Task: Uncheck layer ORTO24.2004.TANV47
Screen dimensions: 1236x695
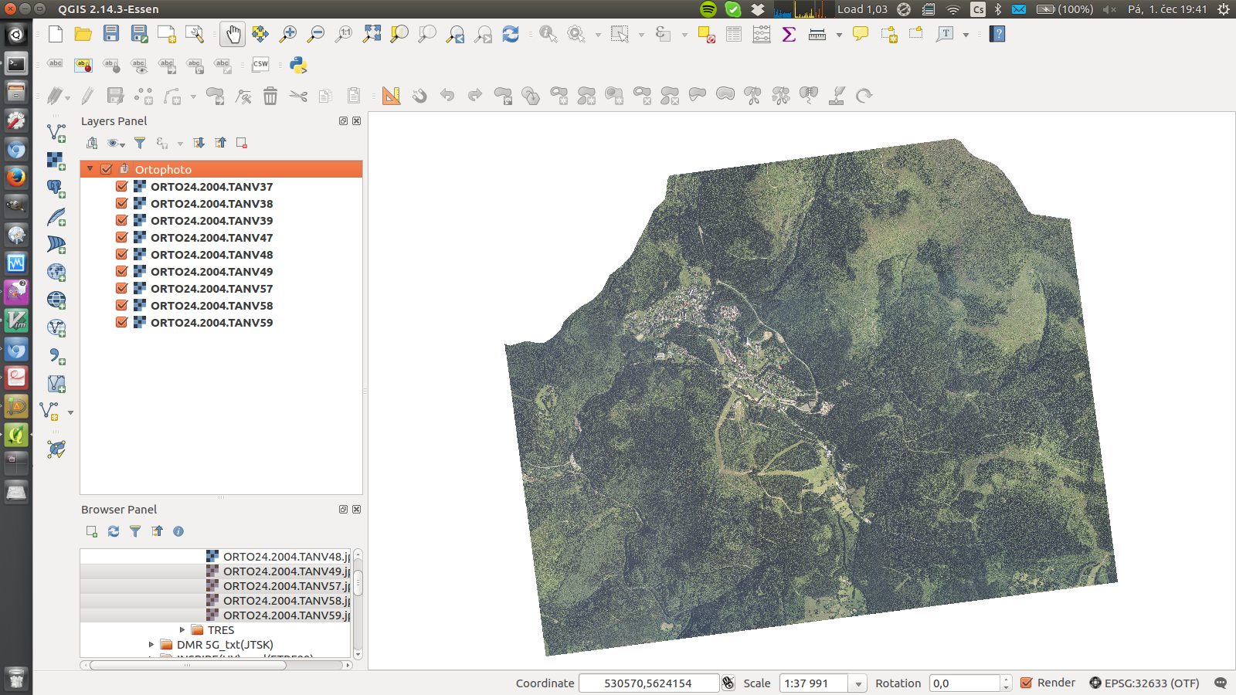Action: [x=121, y=237]
